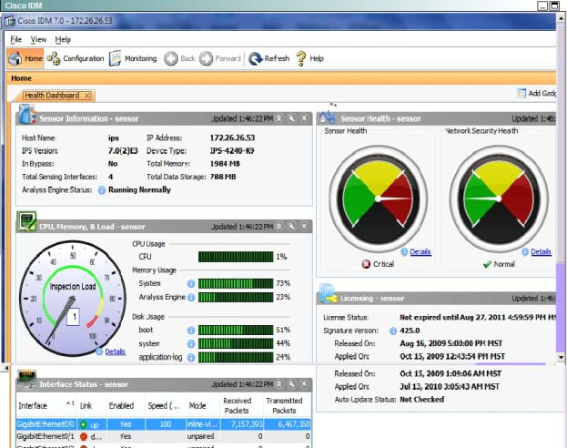
Task: Click info icon beside application-log disk usage
Action: pos(191,358)
